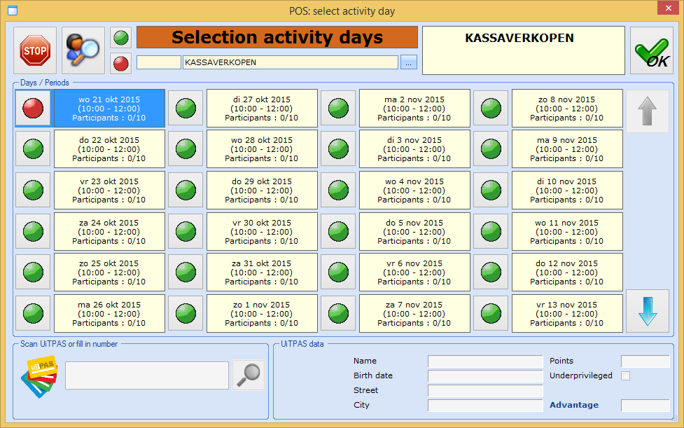Click green light next to wo 11 nov 2015
The height and width of the screenshot is (428, 684).
[x=491, y=231]
